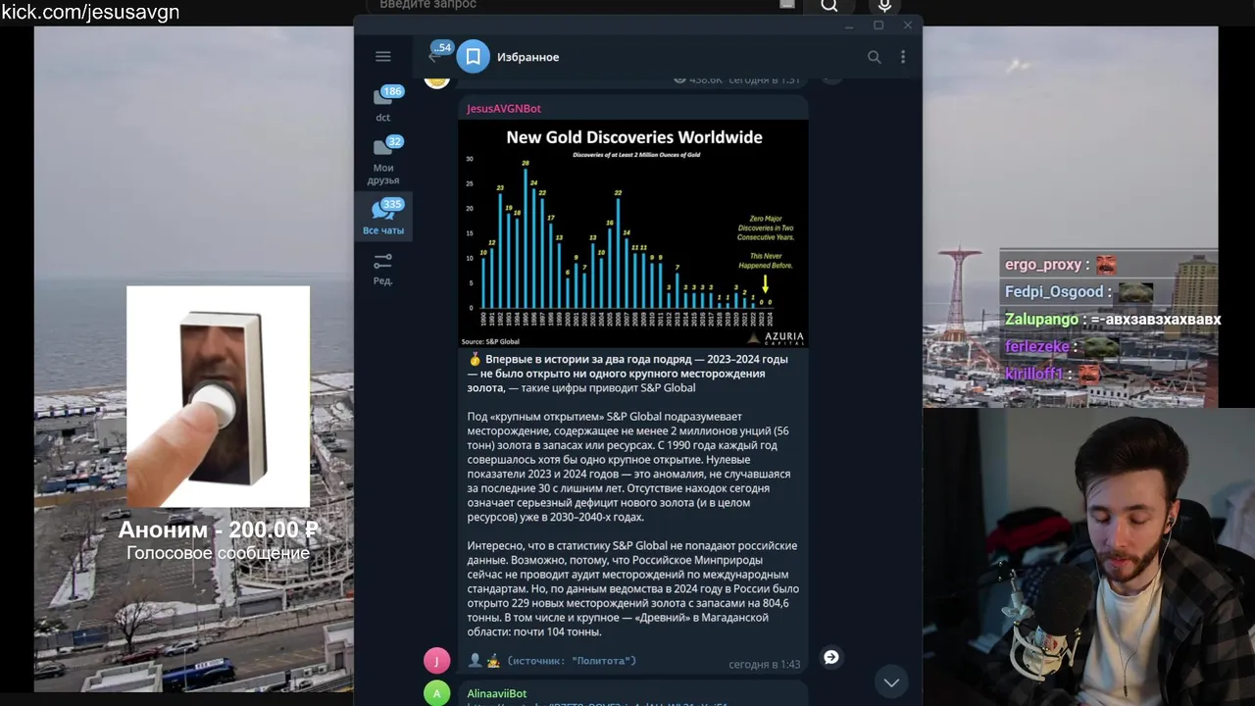Click the Fedpi_Osgood username in stream chat
This screenshot has height=706, width=1255.
coord(1054,292)
